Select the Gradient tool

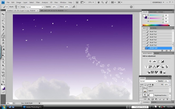[3, 49]
